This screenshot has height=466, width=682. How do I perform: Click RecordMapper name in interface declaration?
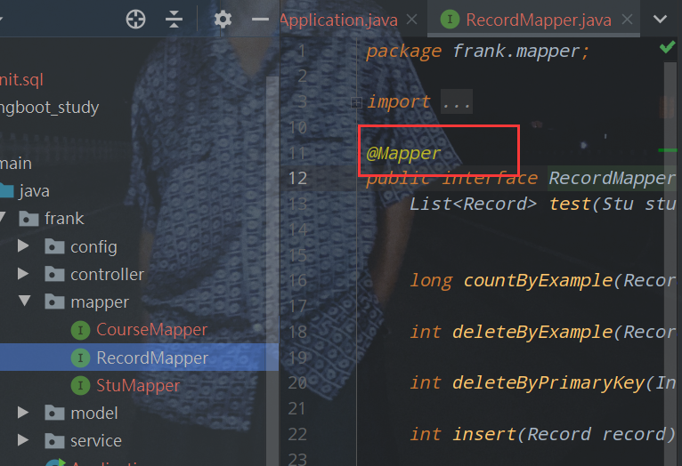(x=612, y=178)
